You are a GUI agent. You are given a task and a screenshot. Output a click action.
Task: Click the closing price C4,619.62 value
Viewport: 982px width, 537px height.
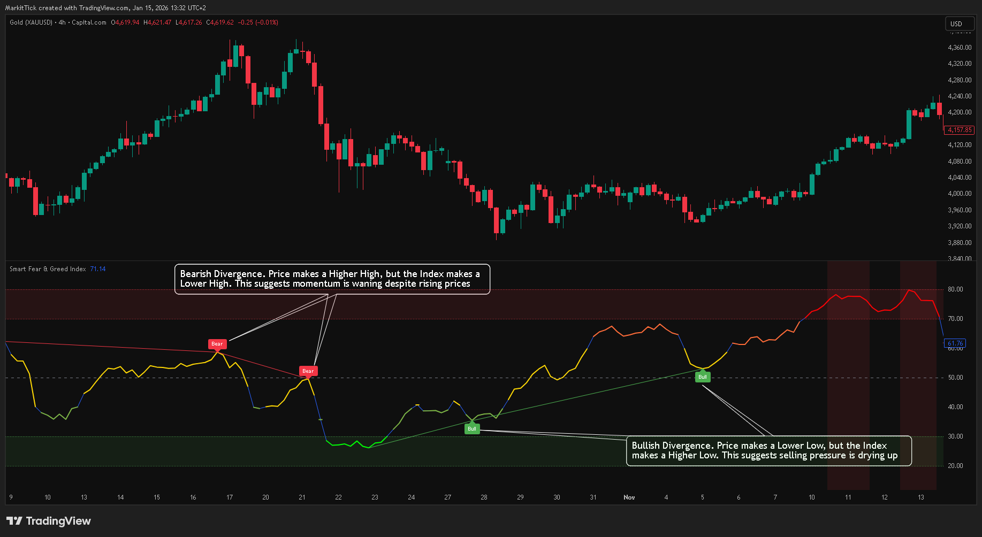[220, 22]
